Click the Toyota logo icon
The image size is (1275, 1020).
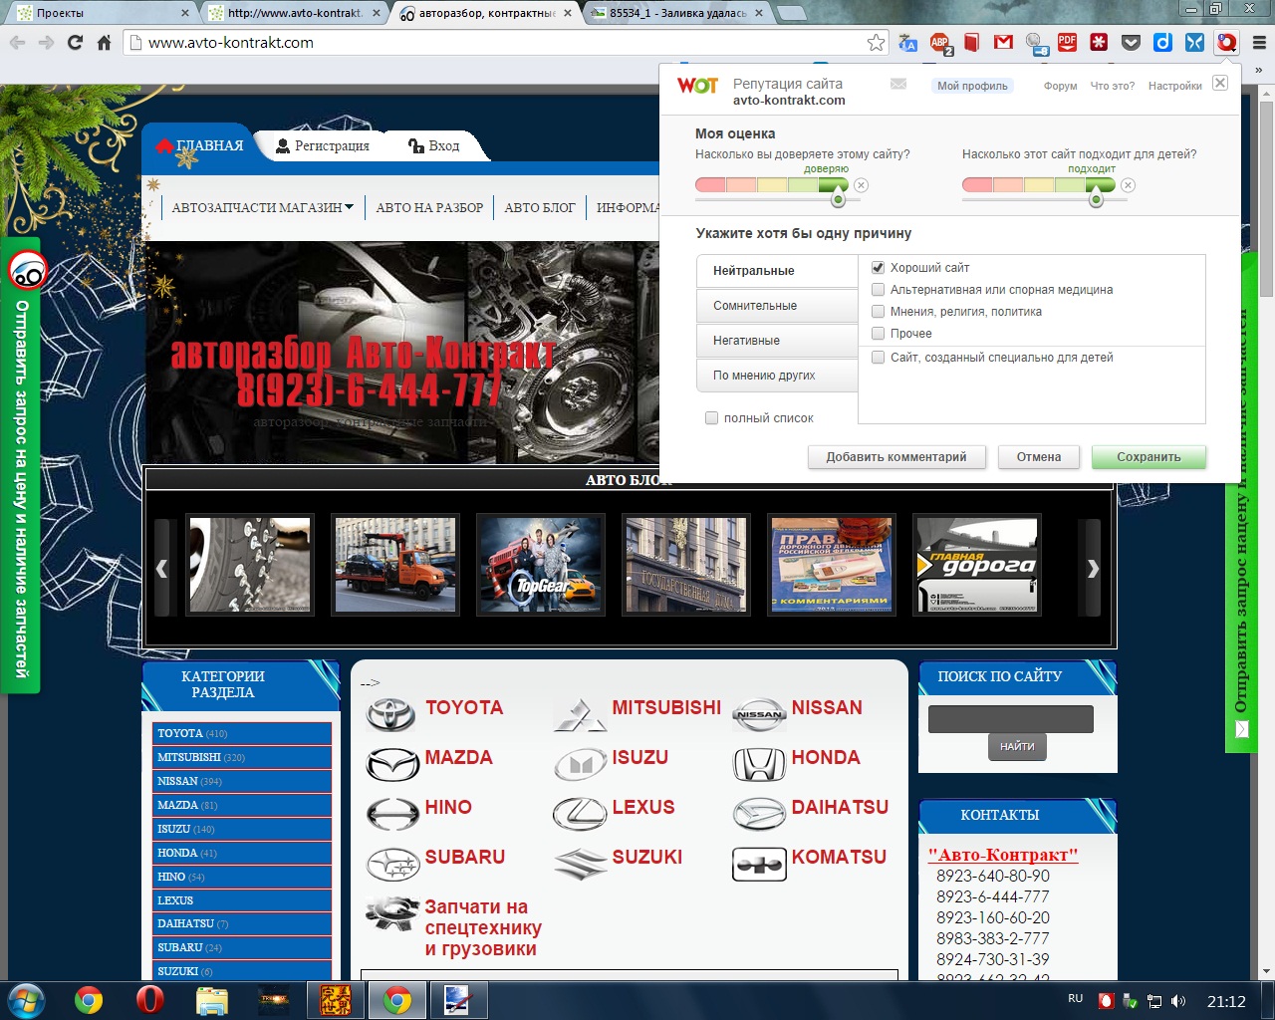point(390,713)
